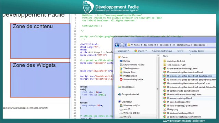Open Téléchargements in navigation pane
The image size is (219, 123).
coord(130,68)
